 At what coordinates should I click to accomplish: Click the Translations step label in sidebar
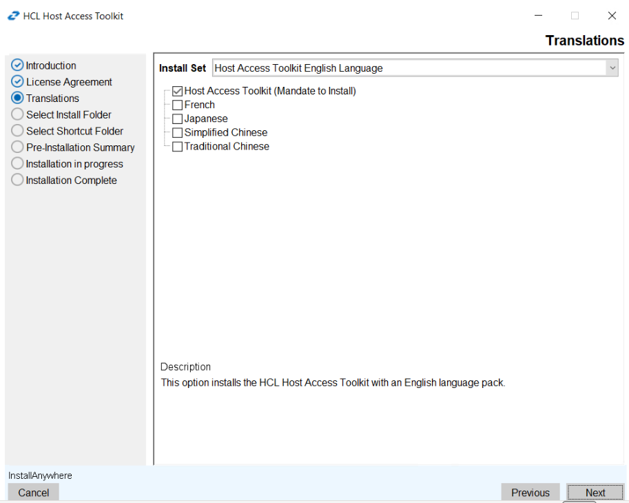click(52, 99)
